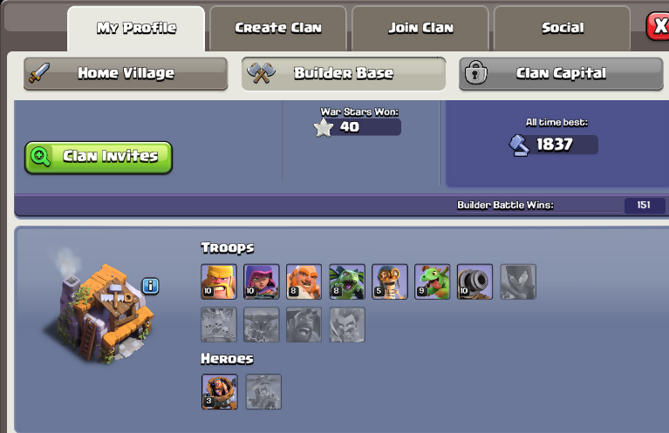Click the Bomber troop icon
Viewport: 669px width, 433px height.
tap(390, 281)
